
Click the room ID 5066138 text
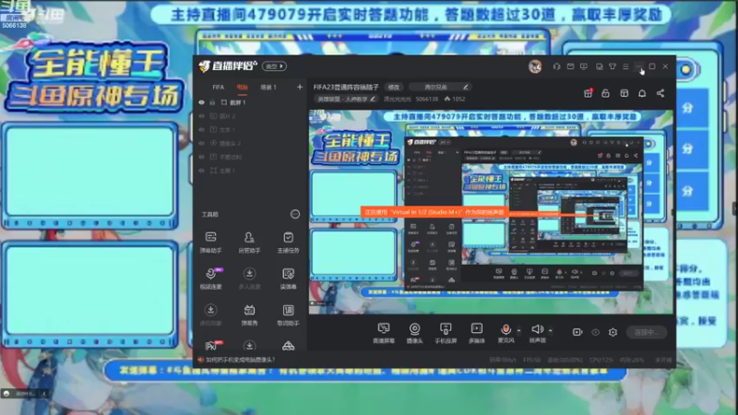point(427,99)
